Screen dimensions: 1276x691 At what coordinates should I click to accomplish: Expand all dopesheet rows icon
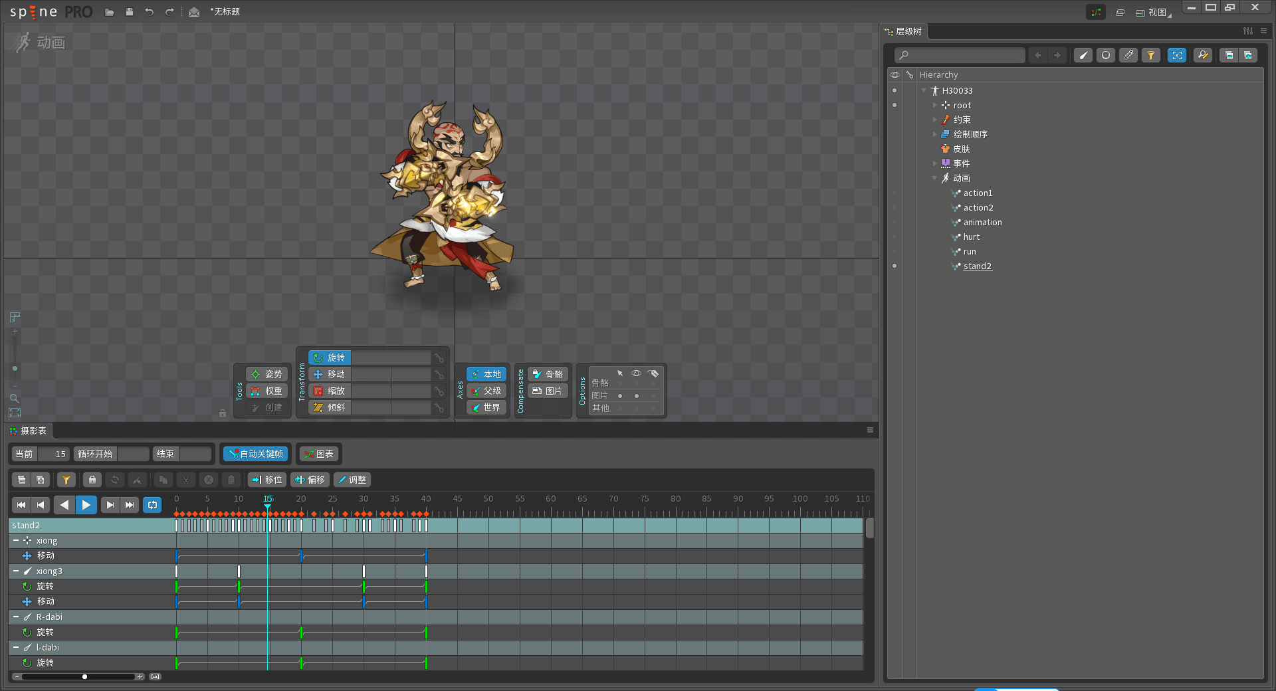point(41,480)
